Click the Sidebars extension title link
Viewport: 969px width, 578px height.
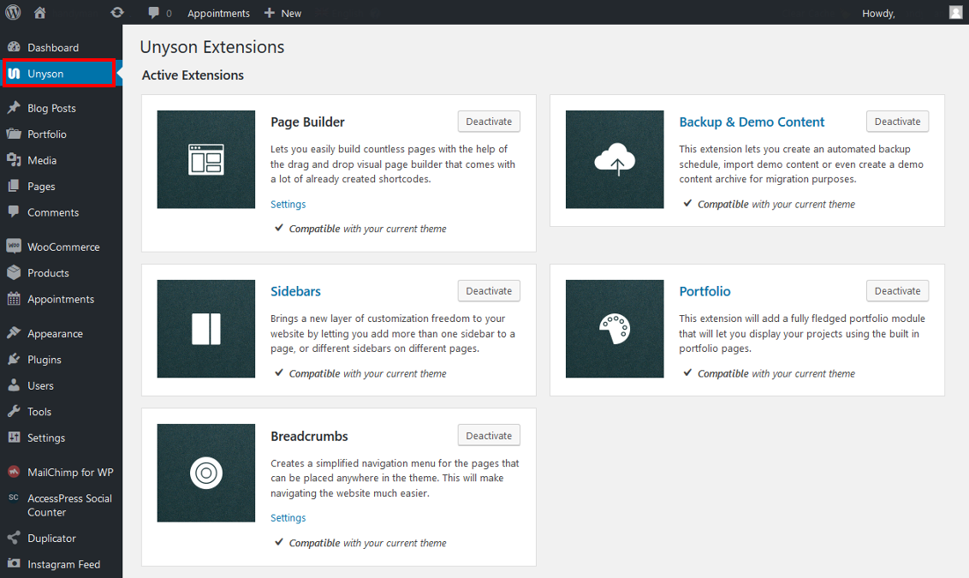[295, 291]
